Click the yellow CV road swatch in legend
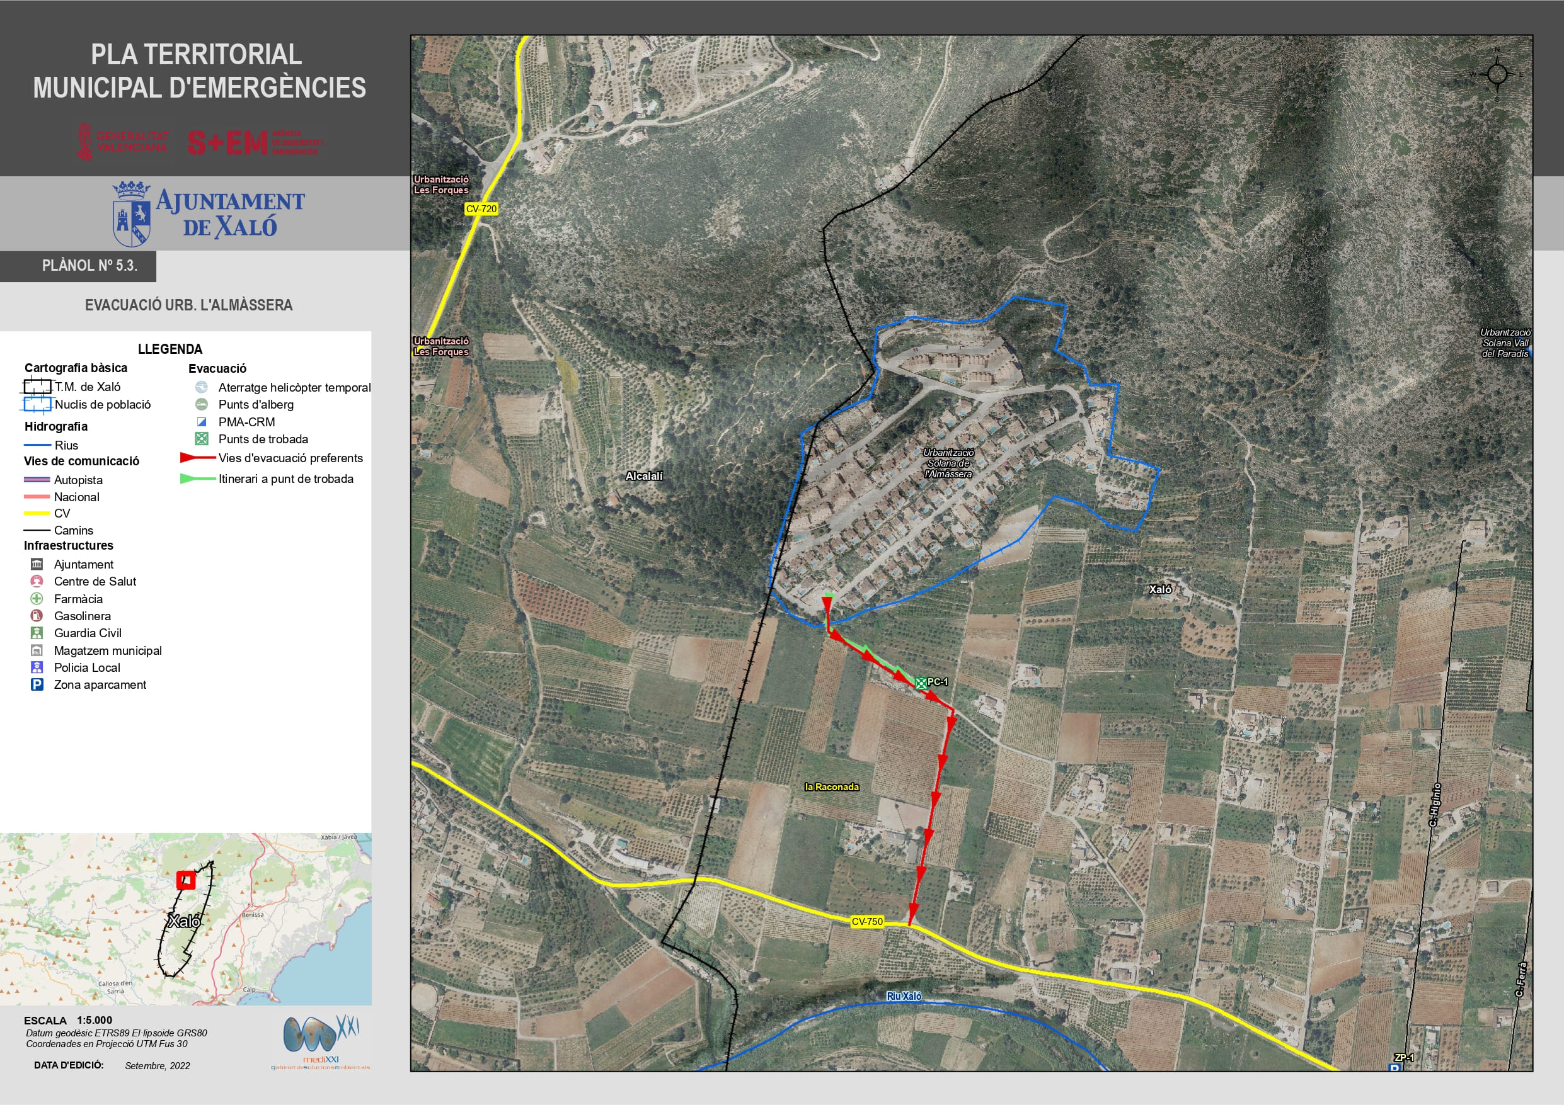Viewport: 1564px width, 1105px height. (37, 513)
